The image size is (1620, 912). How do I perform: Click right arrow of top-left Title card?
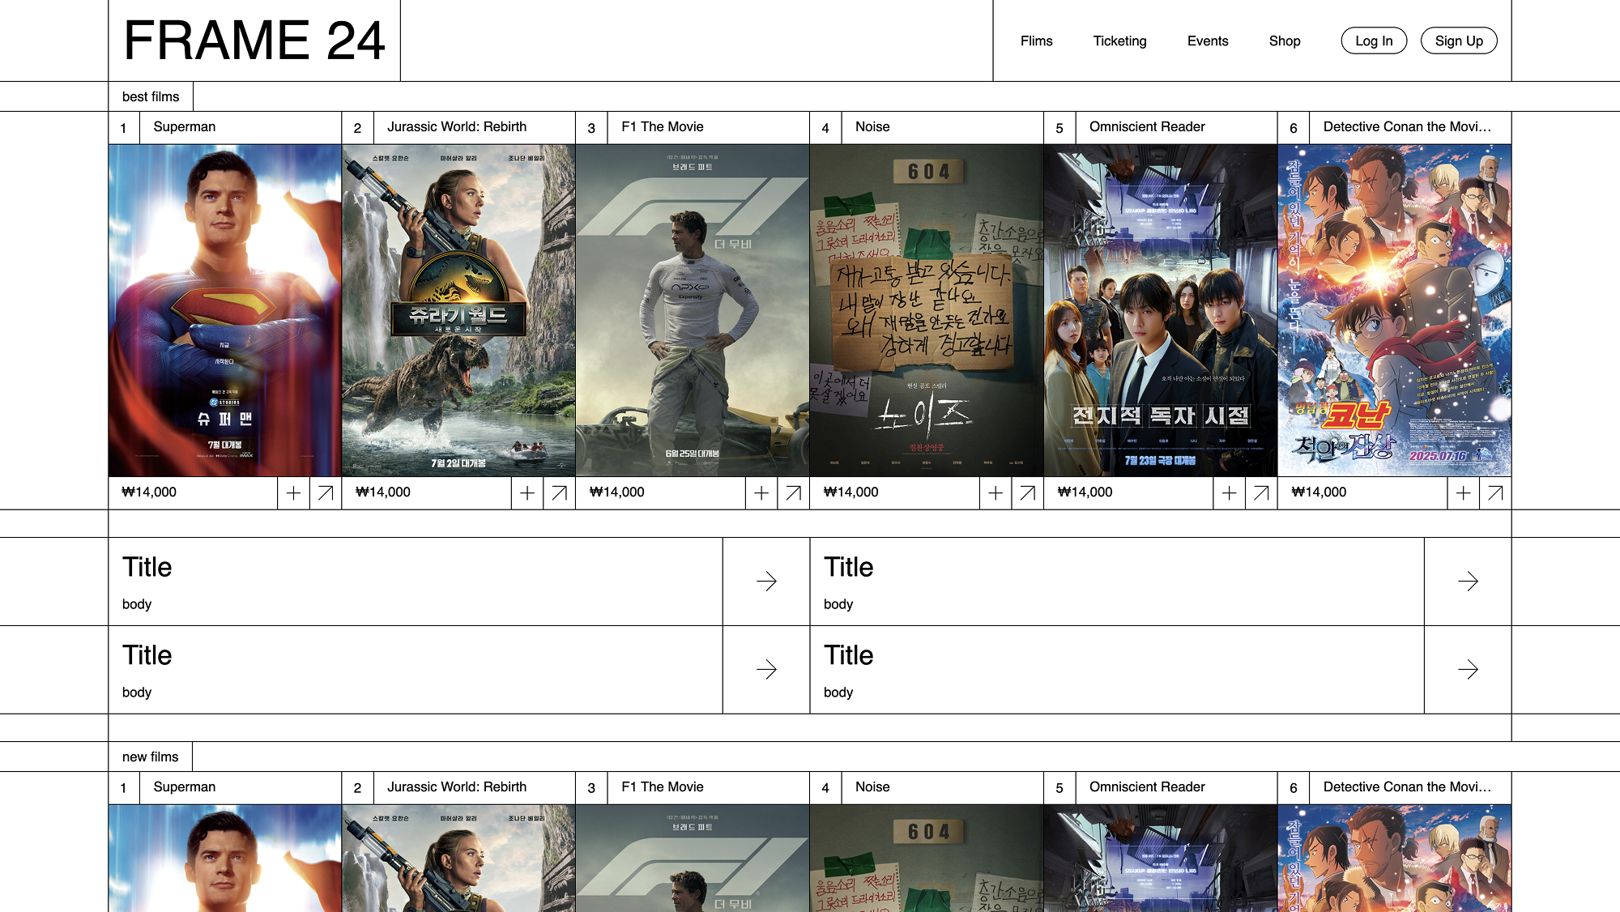point(766,582)
